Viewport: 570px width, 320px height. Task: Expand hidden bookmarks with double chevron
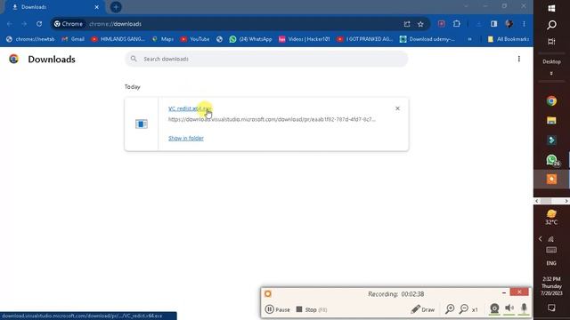(x=469, y=39)
